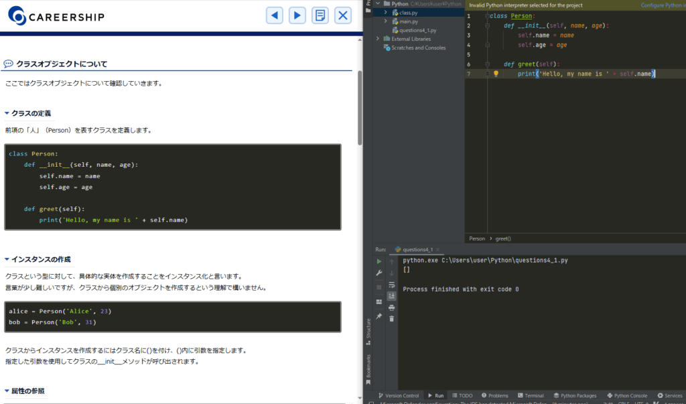
Task: Clear console output with the trash icon
Action: pos(392,319)
